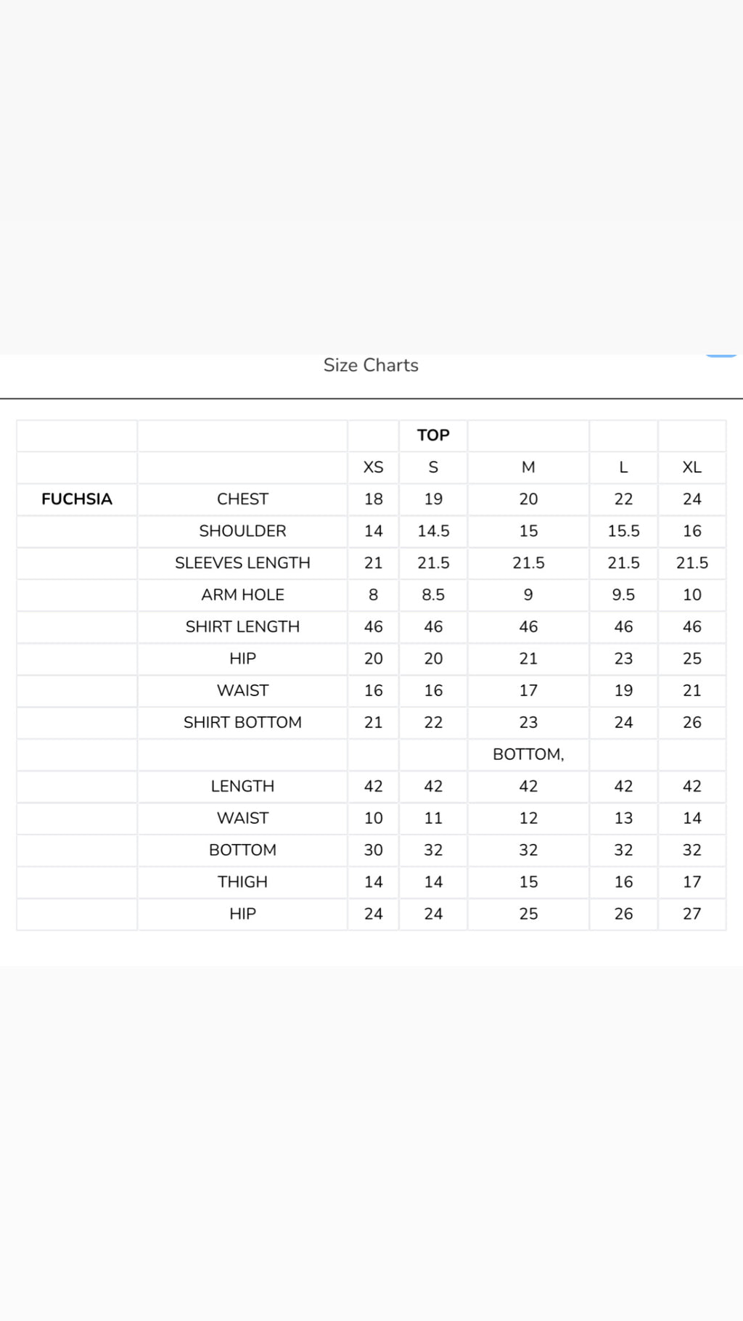Click the ARM HOLE row label

tap(242, 594)
